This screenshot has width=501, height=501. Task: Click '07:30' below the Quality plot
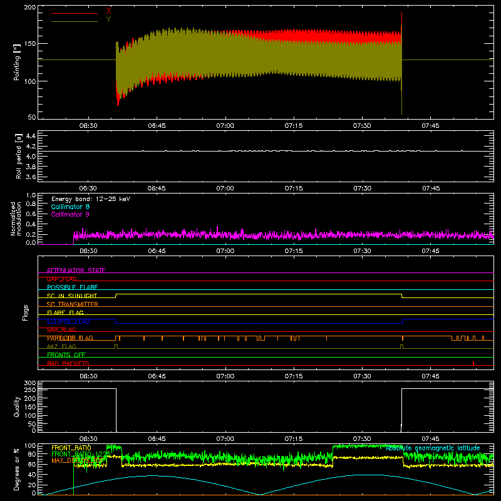[x=362, y=439]
